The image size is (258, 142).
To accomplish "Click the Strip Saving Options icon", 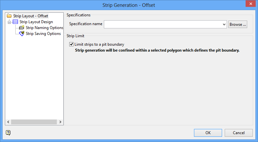I will coord(22,33).
